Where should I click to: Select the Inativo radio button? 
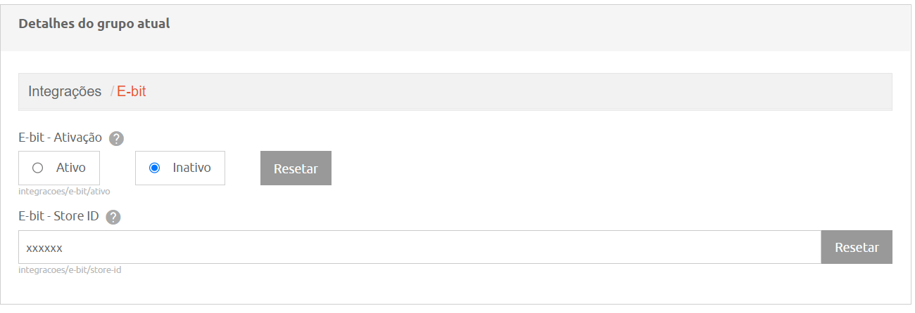click(155, 168)
